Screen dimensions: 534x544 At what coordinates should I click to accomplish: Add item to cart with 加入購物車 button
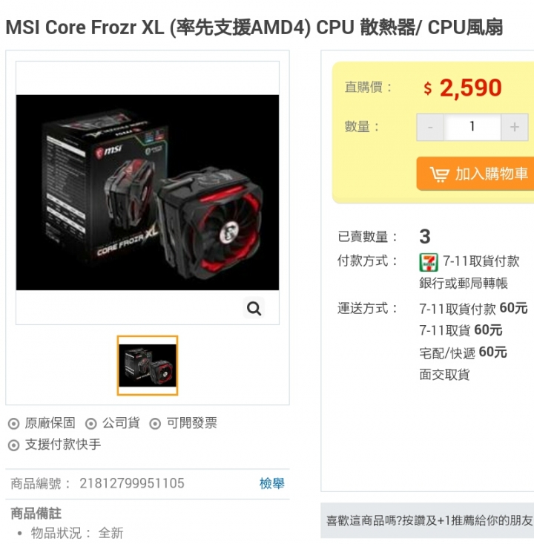click(475, 174)
